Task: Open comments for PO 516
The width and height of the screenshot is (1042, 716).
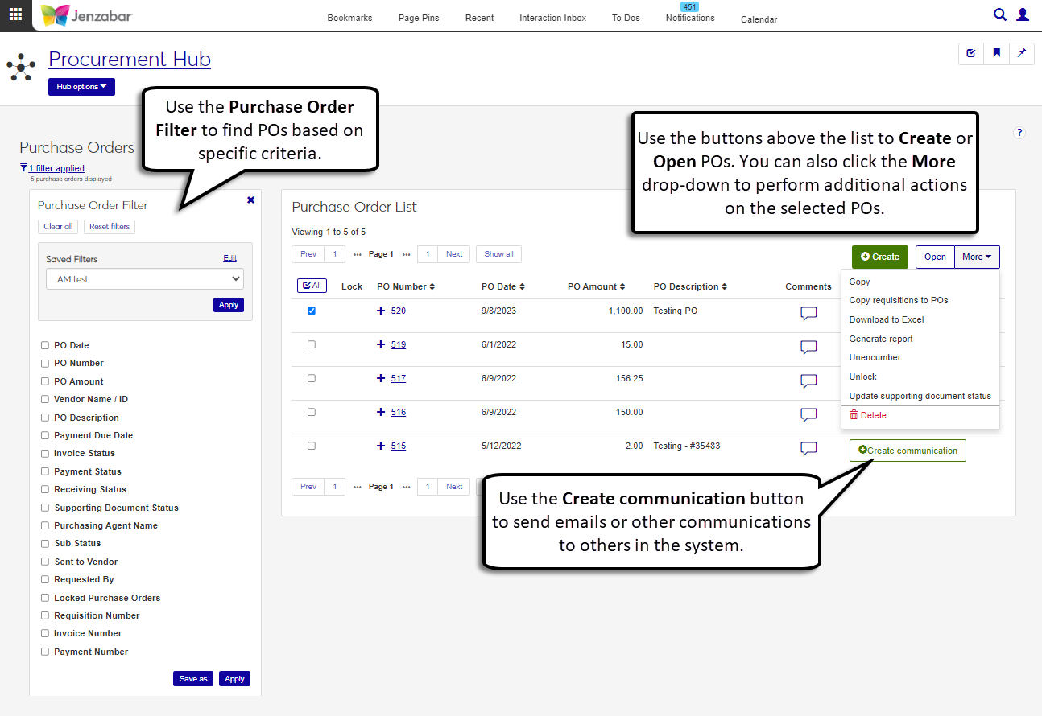Action: [x=808, y=415]
